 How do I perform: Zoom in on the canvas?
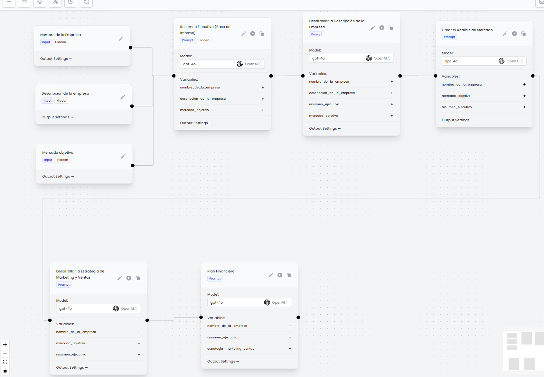coord(5,345)
